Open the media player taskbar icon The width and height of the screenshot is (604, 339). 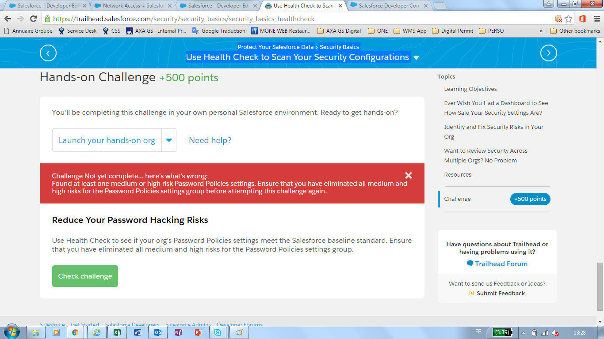point(56,332)
